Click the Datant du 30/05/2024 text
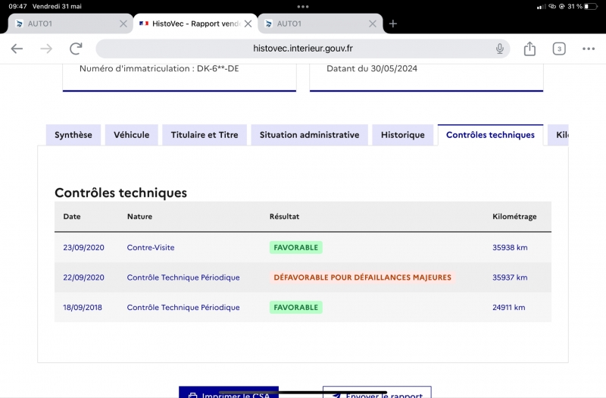Viewport: 606px width, 398px height. 372,68
